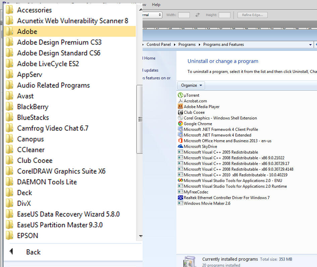Expand the arrow before Programs in breadcrumb
The width and height of the screenshot is (317, 267).
pos(175,44)
